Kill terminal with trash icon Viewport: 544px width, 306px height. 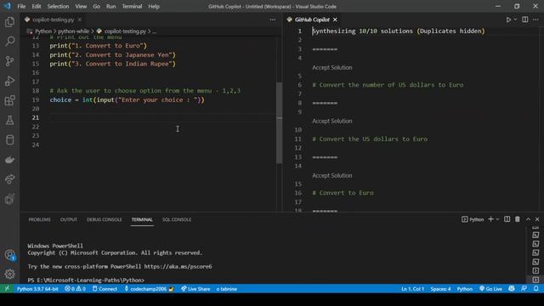click(x=518, y=219)
